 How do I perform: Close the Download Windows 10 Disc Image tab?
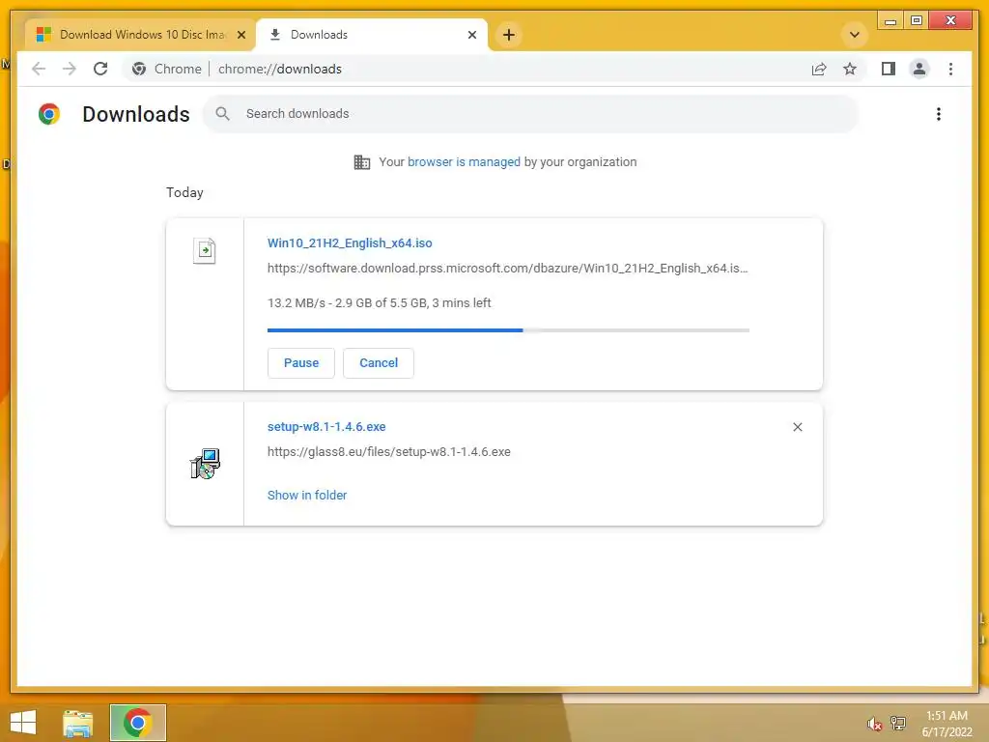[x=240, y=35]
